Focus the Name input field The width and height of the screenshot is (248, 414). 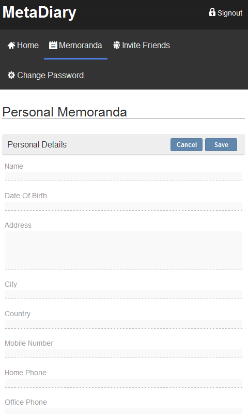pos(123,176)
